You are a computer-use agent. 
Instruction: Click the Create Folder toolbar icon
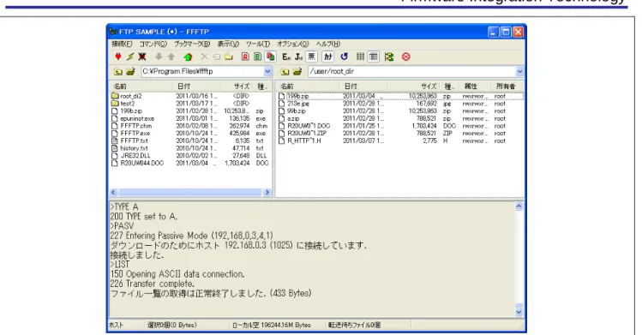[229, 57]
